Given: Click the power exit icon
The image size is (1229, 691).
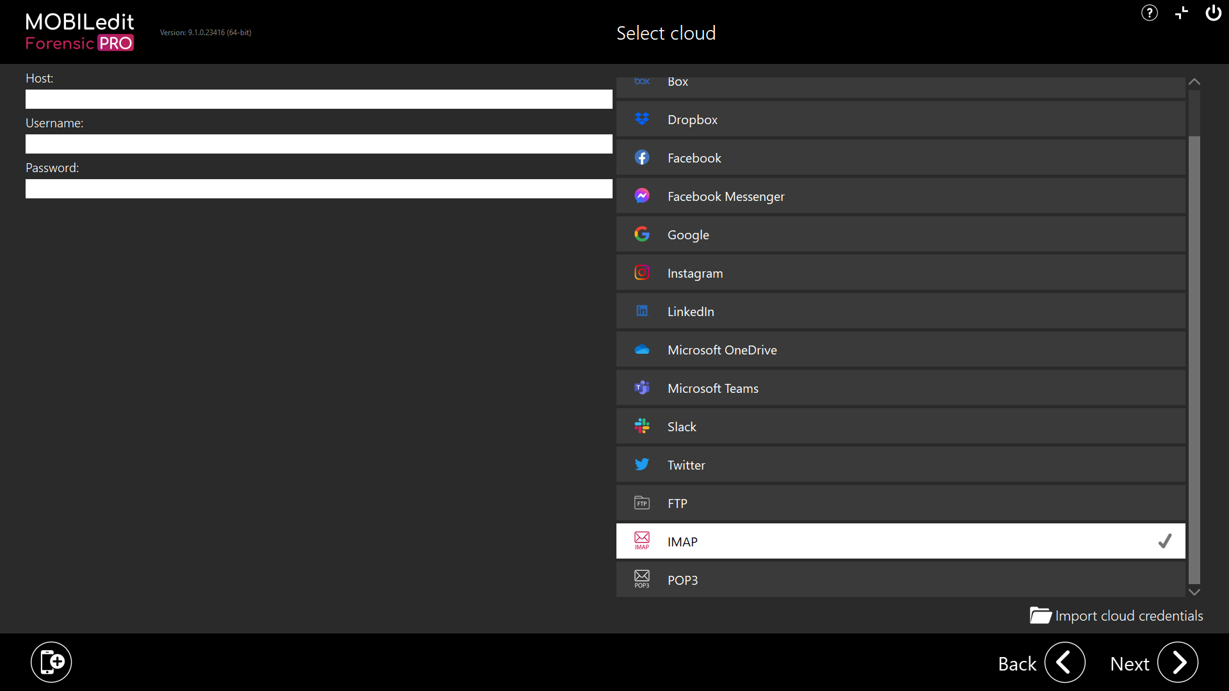Looking at the screenshot, I should coord(1213,13).
